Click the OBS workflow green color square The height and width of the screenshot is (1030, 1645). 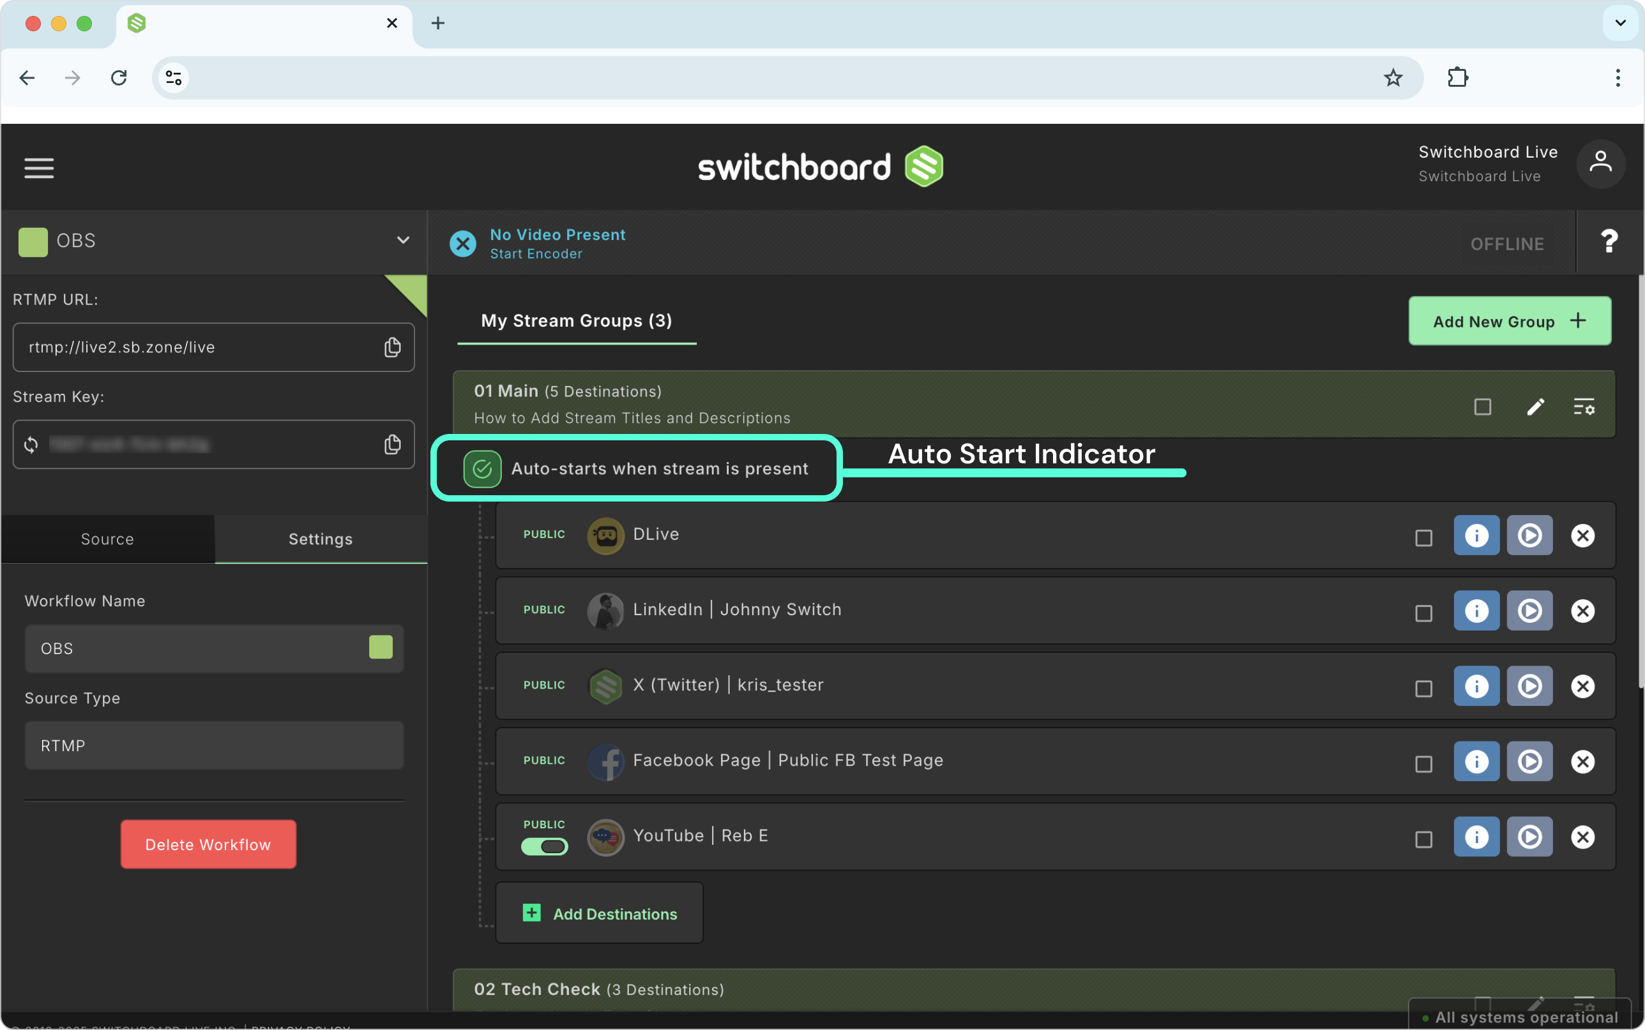tap(33, 242)
